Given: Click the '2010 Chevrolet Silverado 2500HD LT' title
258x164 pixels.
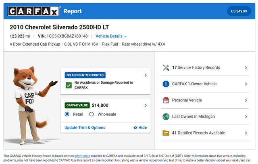Looking at the screenshot, I should (59, 27).
